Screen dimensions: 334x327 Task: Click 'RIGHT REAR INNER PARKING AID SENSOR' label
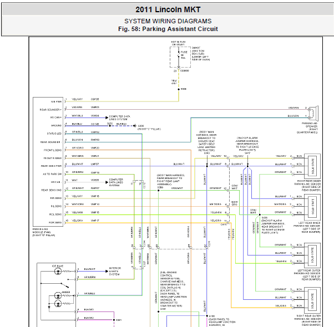pyautogui.click(x=308, y=182)
